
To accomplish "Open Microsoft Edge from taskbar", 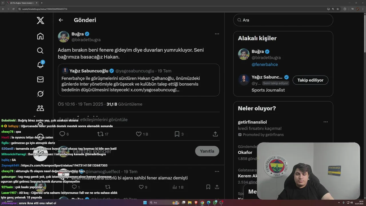I will pos(208,203).
